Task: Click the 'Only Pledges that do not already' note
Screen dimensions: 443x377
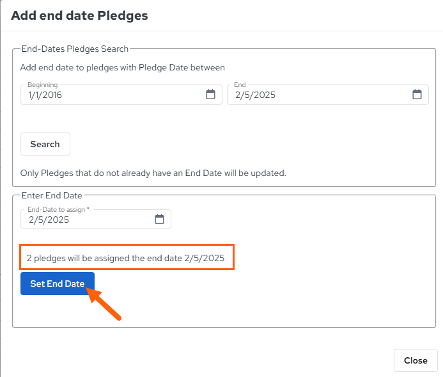Action: pos(153,173)
